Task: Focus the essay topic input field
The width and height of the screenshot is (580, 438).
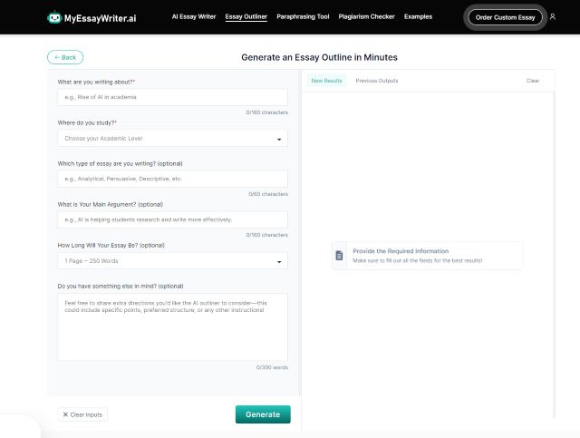Action: [x=172, y=97]
